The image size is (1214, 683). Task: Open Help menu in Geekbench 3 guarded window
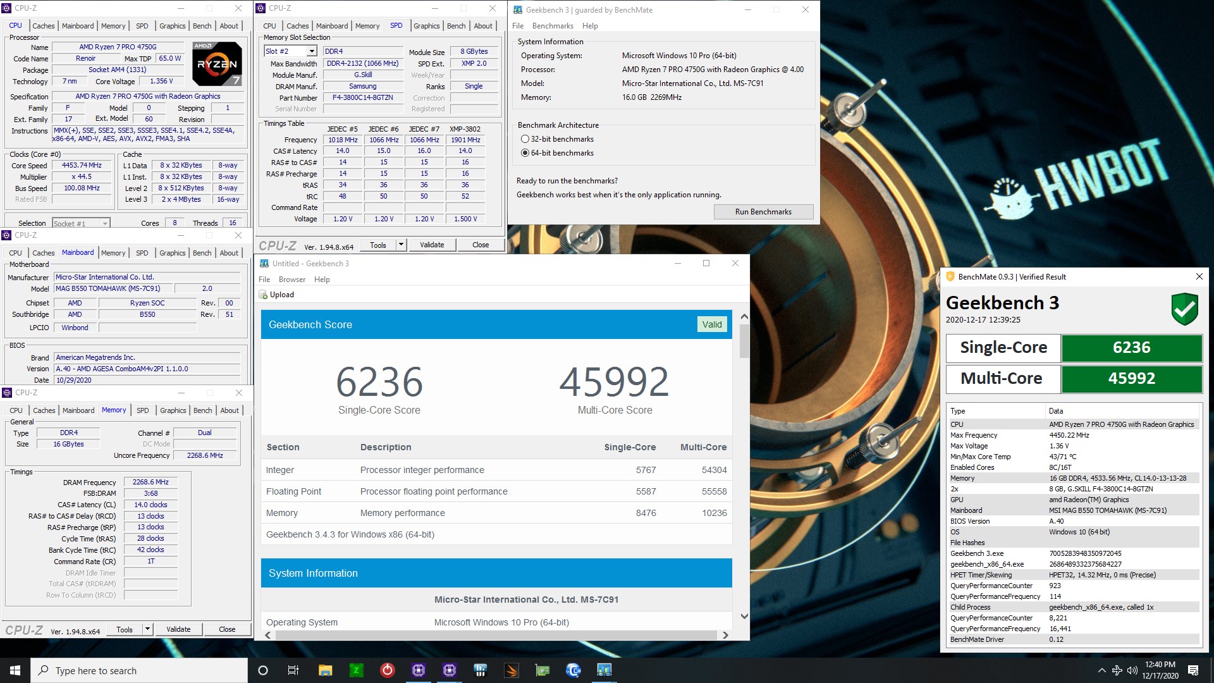590,26
